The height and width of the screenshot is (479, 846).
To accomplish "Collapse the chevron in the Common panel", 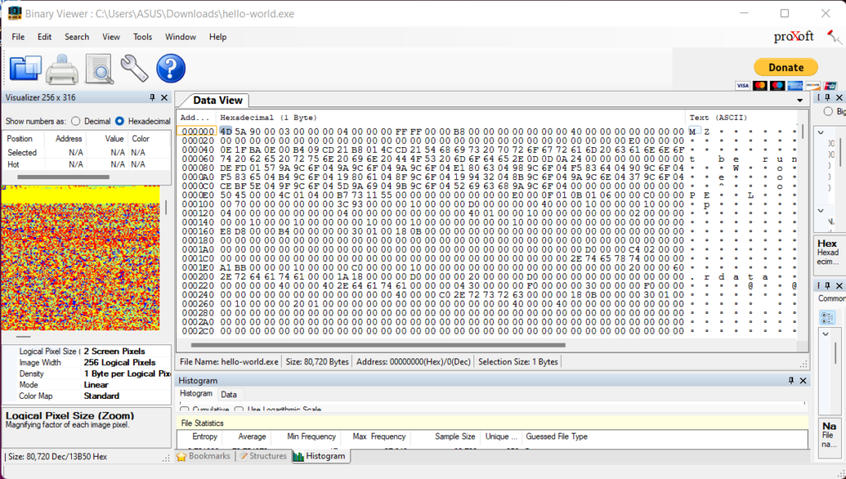I will pos(825,334).
